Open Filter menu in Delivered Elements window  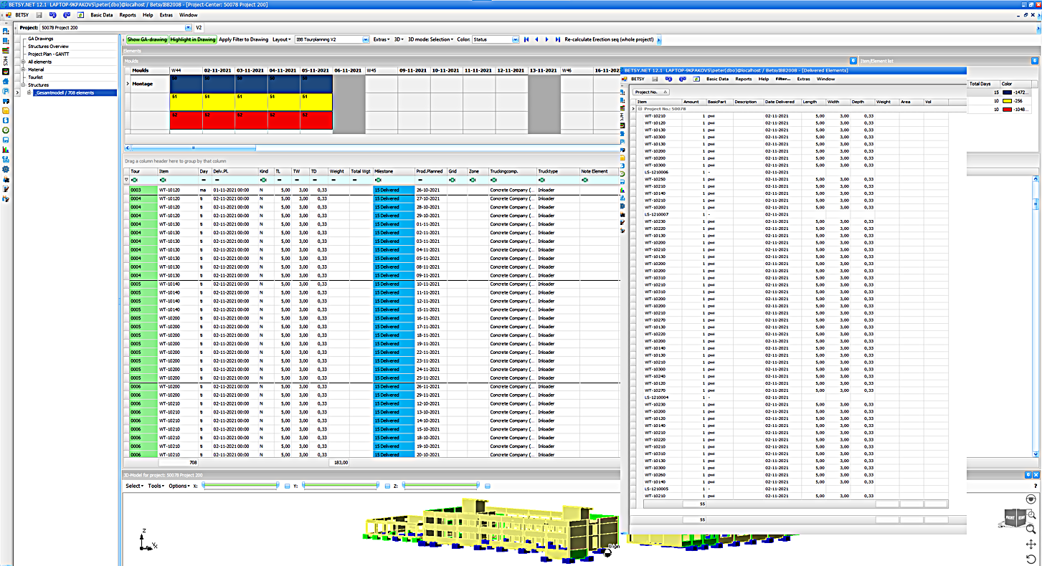783,79
